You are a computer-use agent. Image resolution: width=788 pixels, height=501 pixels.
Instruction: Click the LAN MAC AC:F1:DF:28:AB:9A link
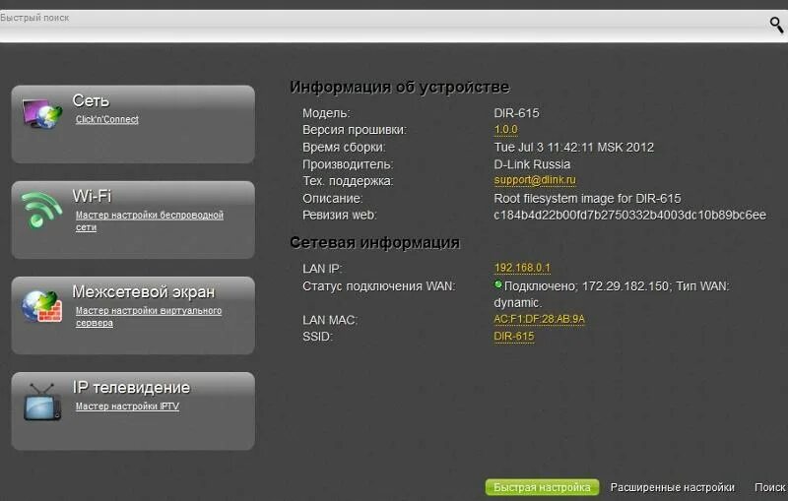(539, 319)
